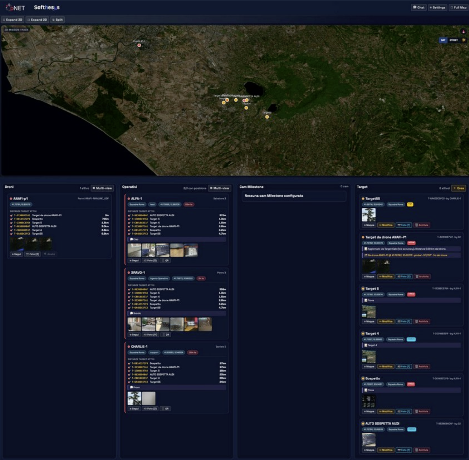The width and height of the screenshot is (469, 460).
Task: Click Modifica on the Sospetto card
Action: (386, 411)
